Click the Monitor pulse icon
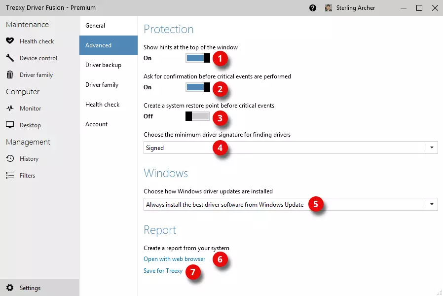 tap(10, 108)
